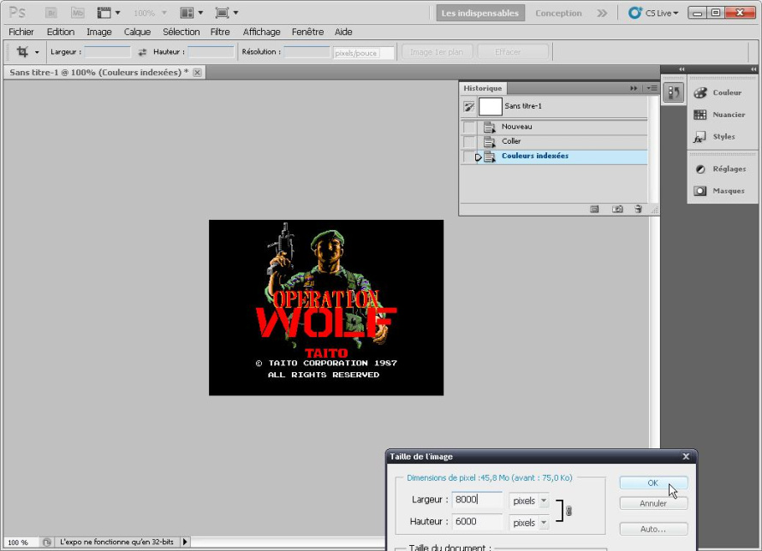Collapse the Historique panel to icons
762x551 pixels.
click(x=634, y=88)
